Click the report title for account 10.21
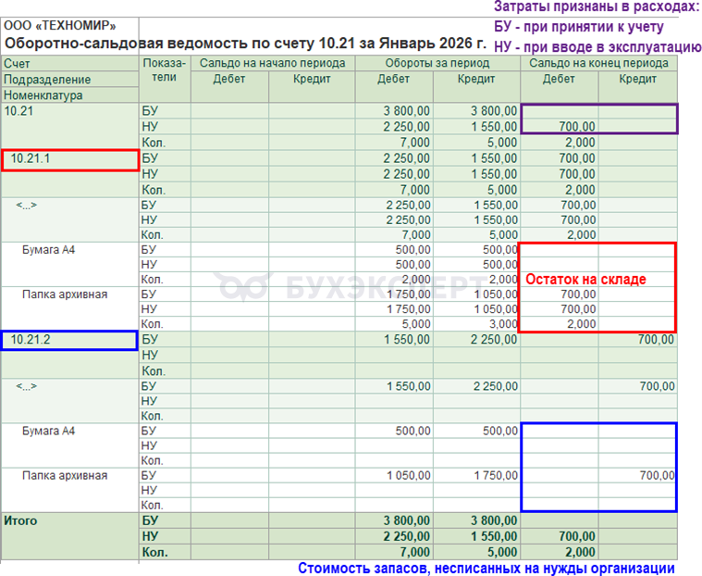The width and height of the screenshot is (702, 576). coord(245,44)
